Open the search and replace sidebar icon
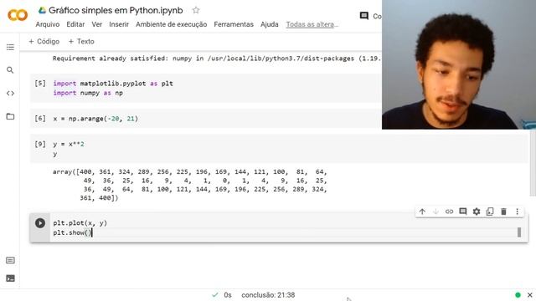The image size is (536, 301). click(x=10, y=70)
